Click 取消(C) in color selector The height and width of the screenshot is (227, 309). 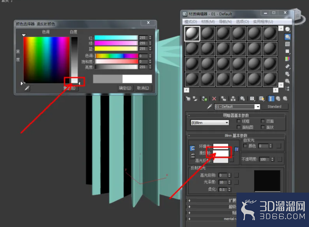143,88
